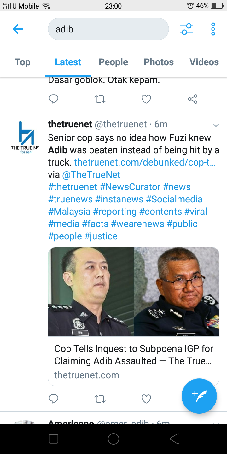Image resolution: width=227 pixels, height=454 pixels.
Task: Open the thetruenet.com/debunked link
Action: coord(145,162)
